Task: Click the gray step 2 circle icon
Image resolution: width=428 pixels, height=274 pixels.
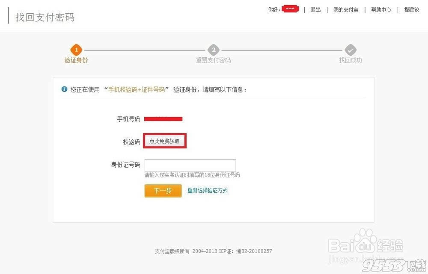Action: 213,50
